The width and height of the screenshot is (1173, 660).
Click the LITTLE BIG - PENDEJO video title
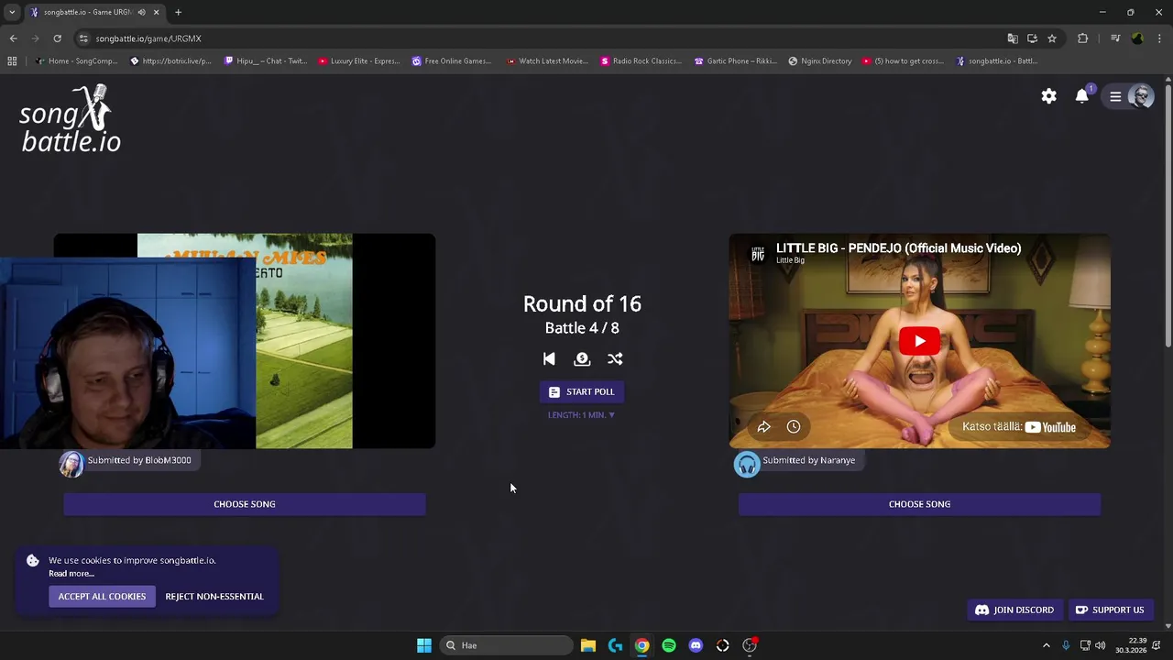[898, 248]
